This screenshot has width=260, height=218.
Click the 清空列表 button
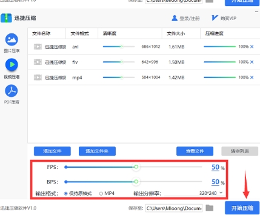[240, 151]
